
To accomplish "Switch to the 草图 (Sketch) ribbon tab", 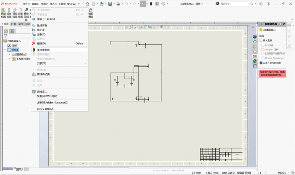I will coord(21,24).
